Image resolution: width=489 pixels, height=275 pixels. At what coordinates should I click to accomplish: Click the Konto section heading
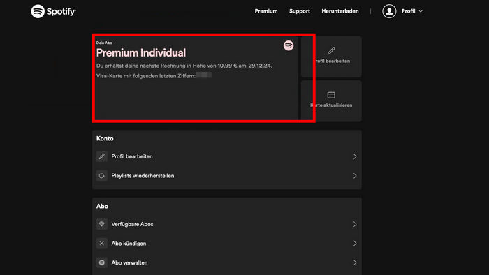tap(105, 138)
